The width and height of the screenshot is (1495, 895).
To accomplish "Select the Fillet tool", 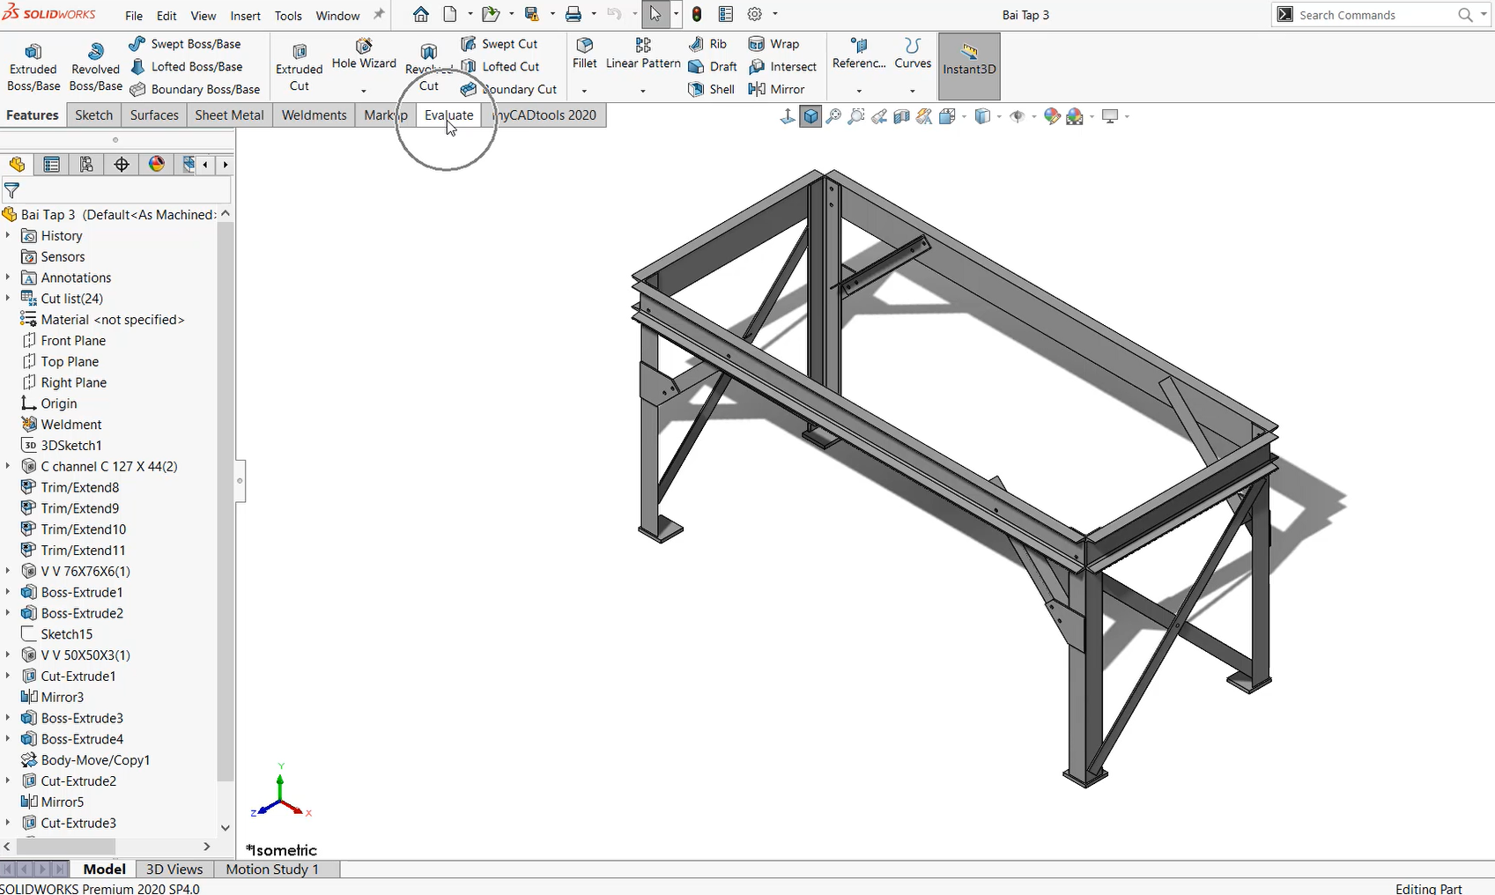I will [584, 54].
